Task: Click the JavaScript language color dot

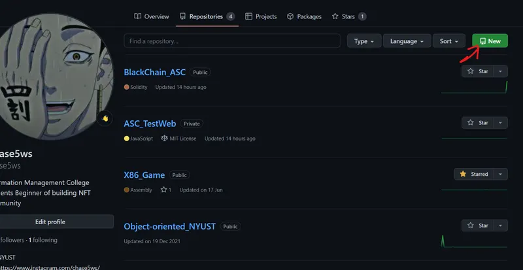Action: (x=126, y=139)
